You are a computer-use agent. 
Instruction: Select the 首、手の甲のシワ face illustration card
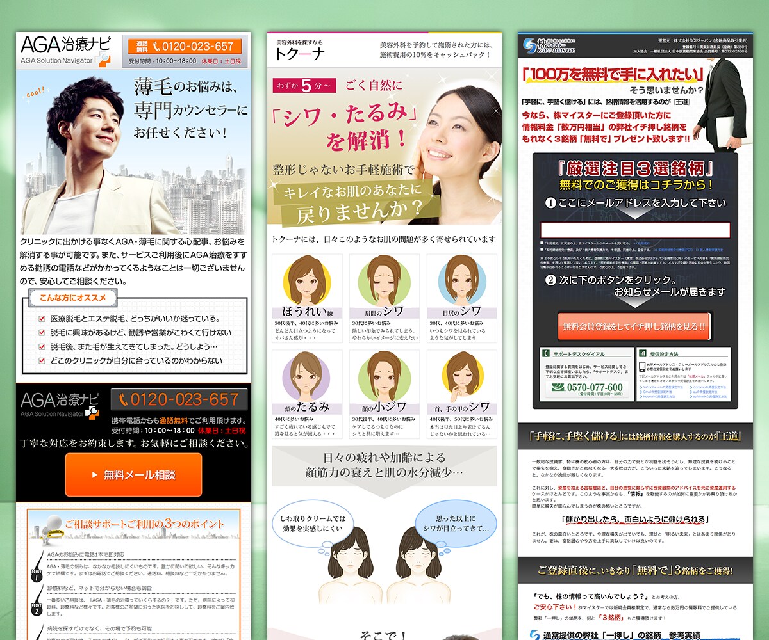click(462, 394)
